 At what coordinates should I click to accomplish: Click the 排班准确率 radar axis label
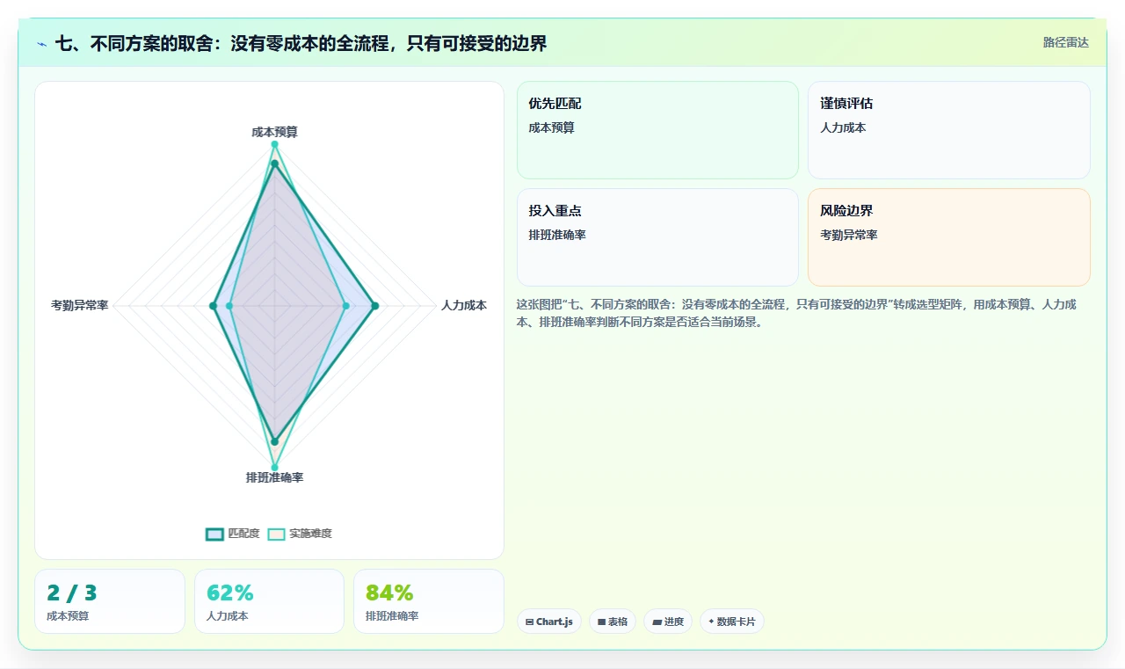[274, 477]
